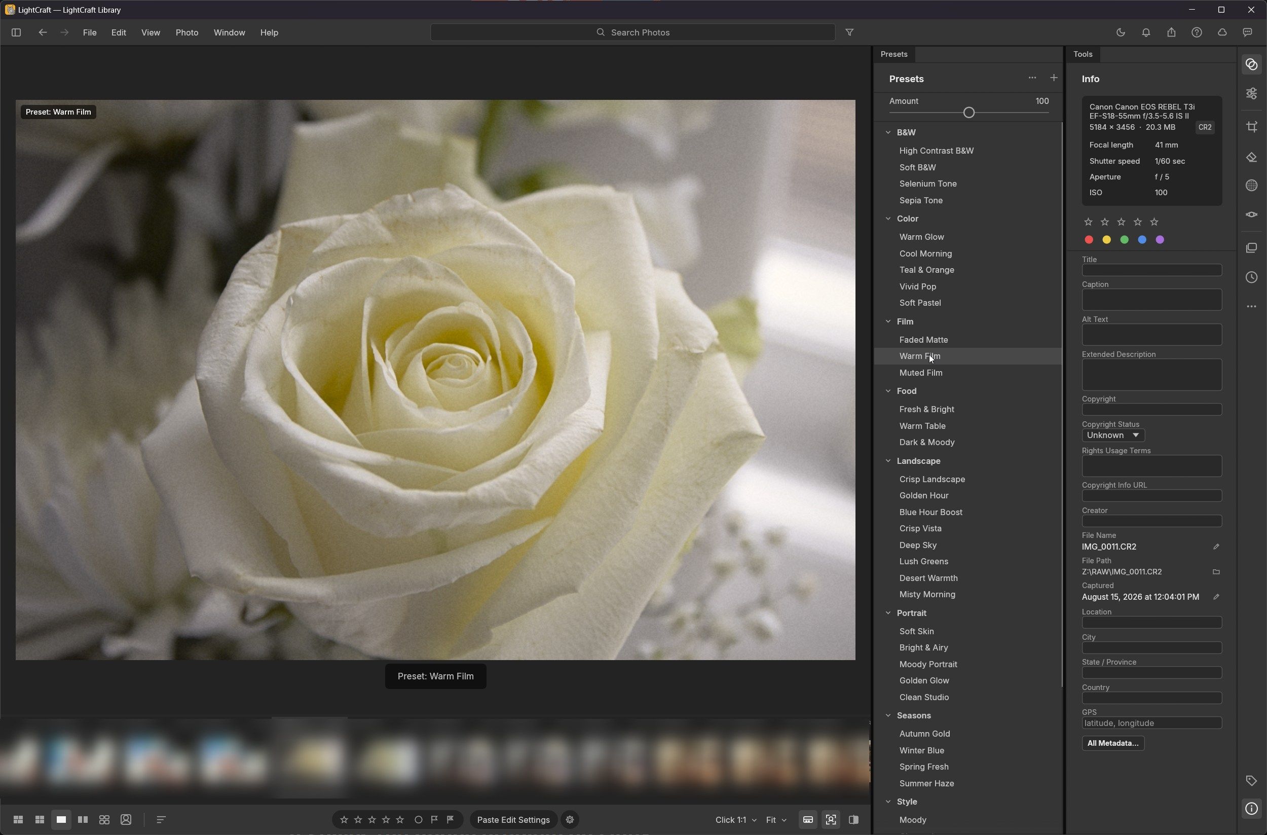
Task: Open the File menu
Action: pos(89,32)
